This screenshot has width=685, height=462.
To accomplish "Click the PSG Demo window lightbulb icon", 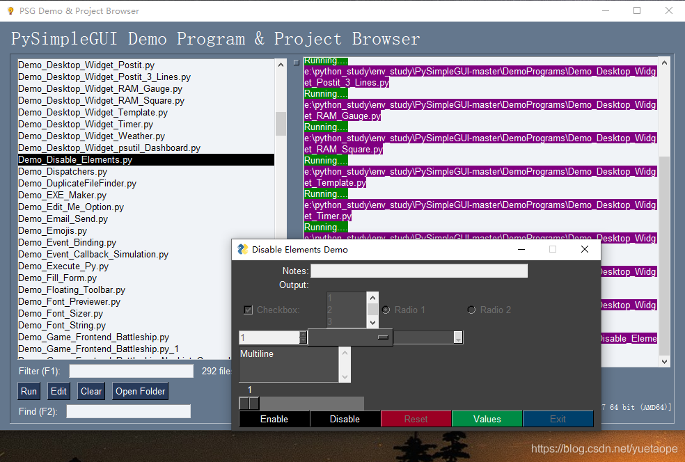I will [x=10, y=10].
